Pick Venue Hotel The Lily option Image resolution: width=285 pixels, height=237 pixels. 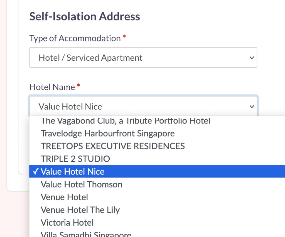[80, 210]
